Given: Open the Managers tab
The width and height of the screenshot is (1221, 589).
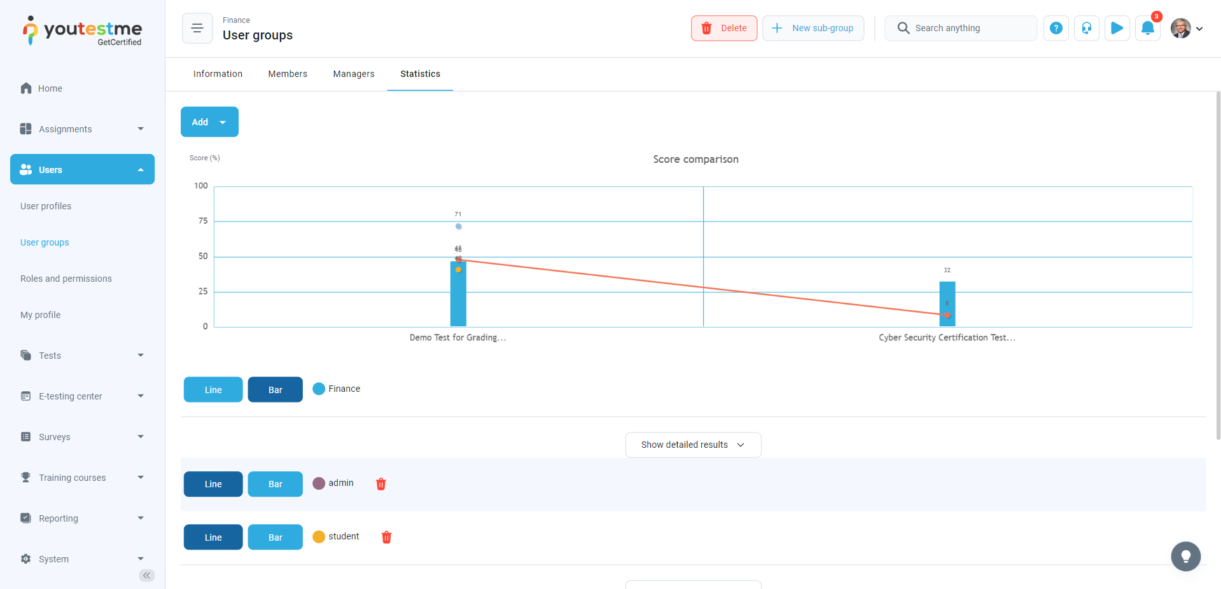Looking at the screenshot, I should click(x=354, y=74).
